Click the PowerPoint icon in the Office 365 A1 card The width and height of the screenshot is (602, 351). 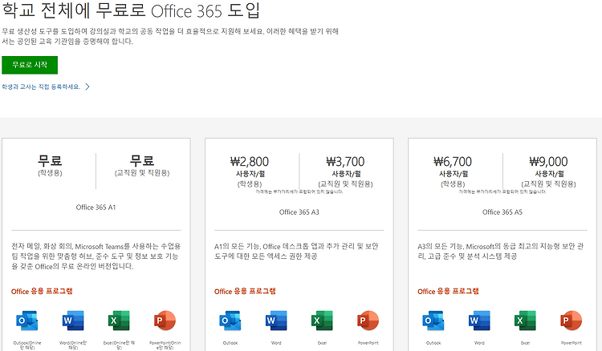tap(165, 321)
